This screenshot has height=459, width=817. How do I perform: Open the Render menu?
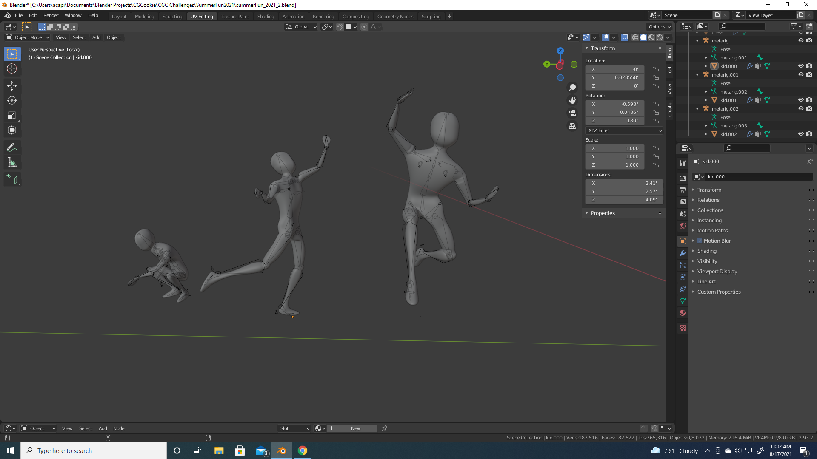(51, 15)
